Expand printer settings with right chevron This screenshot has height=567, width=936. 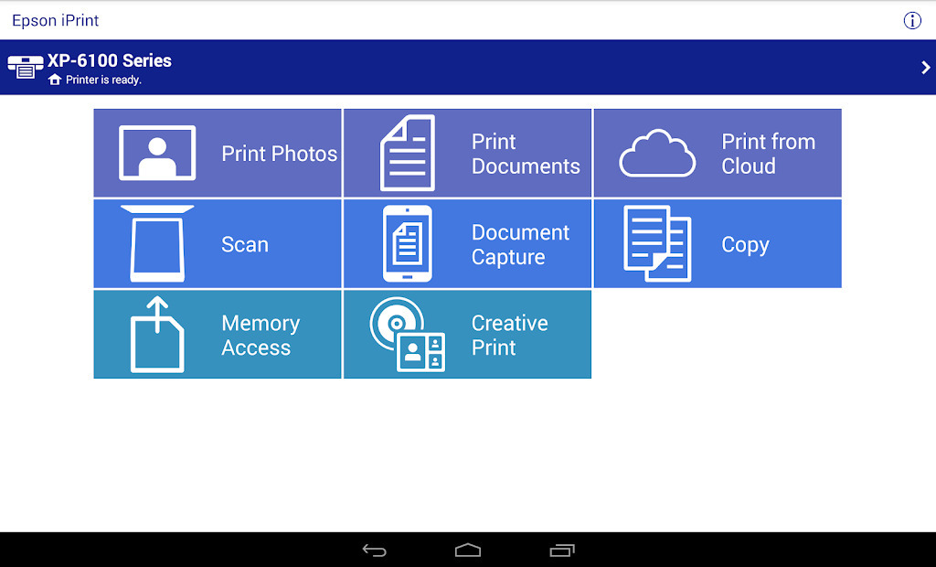(x=925, y=67)
